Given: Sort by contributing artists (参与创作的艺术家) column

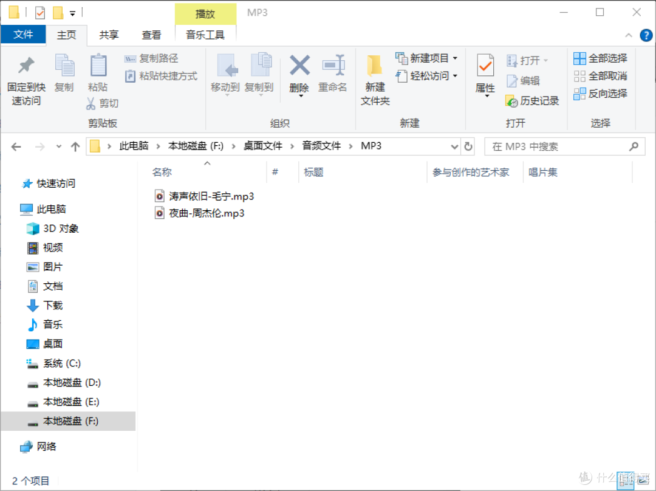Looking at the screenshot, I should (471, 172).
